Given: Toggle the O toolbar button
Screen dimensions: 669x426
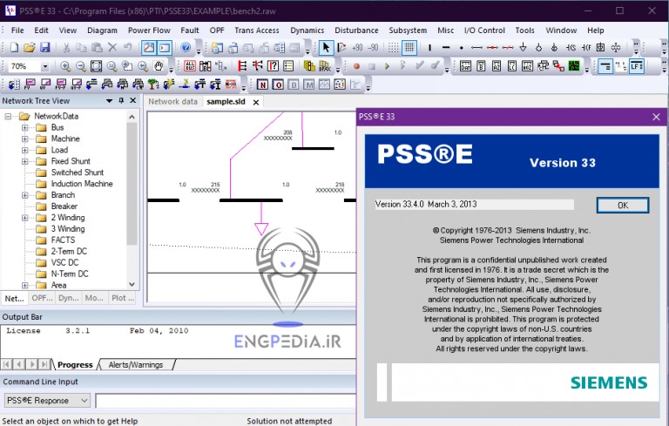Looking at the screenshot, I should point(278,85).
